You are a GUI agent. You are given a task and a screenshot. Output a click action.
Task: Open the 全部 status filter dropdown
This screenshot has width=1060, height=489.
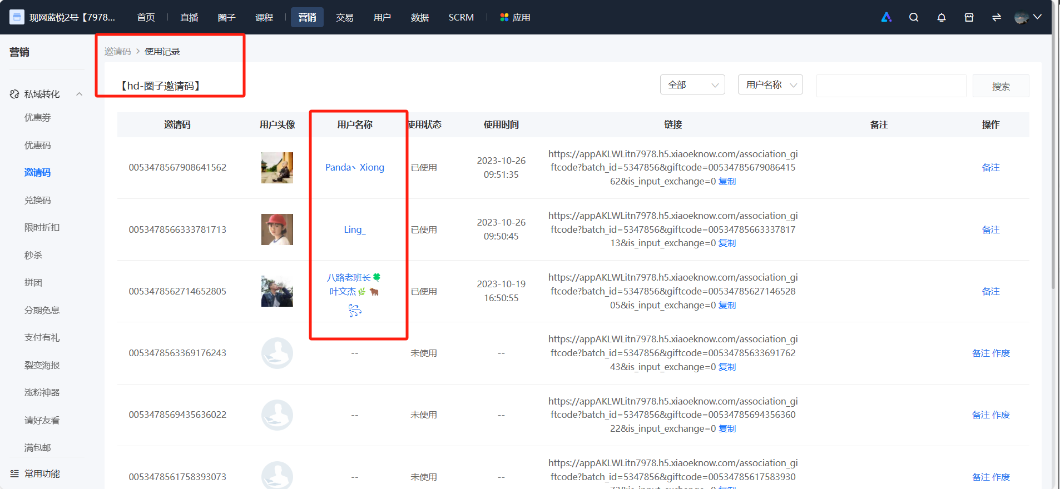pos(692,84)
